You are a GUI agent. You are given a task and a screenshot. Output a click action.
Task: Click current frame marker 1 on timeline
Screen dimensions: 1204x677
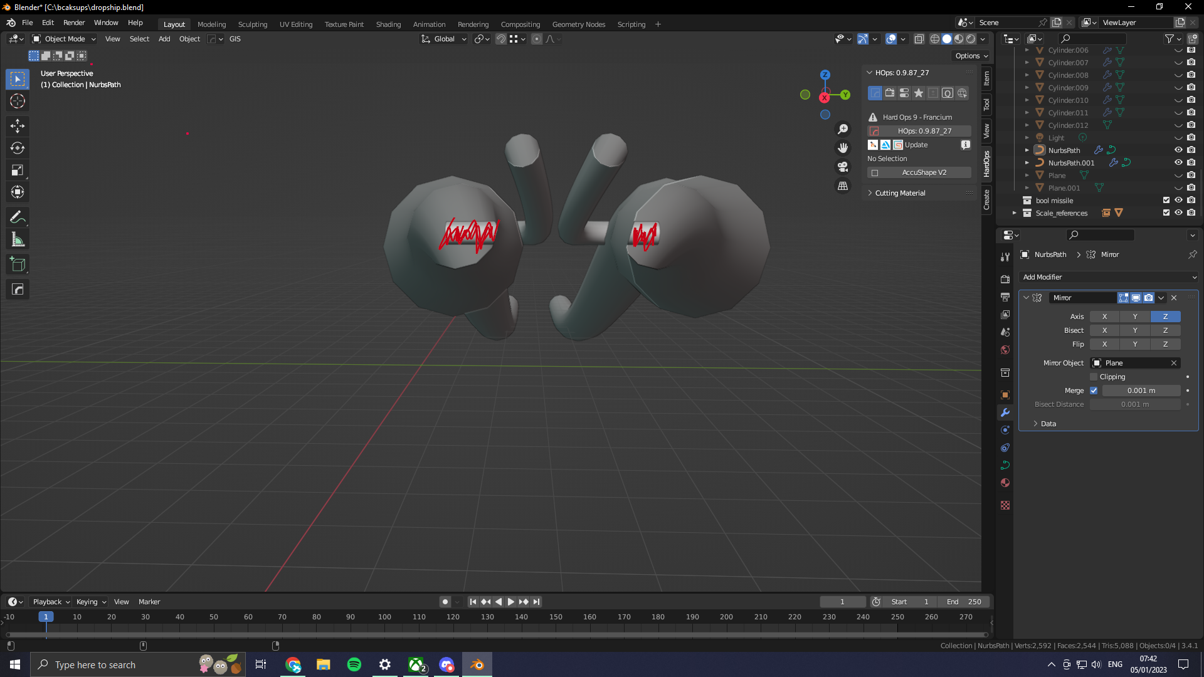click(46, 617)
